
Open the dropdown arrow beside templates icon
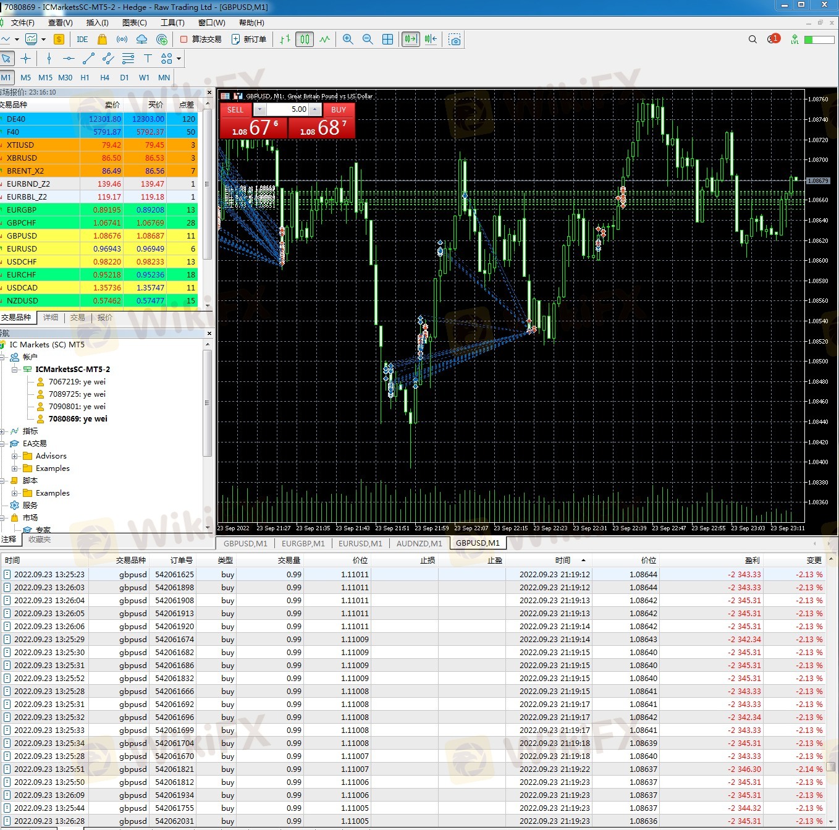pyautogui.click(x=43, y=39)
